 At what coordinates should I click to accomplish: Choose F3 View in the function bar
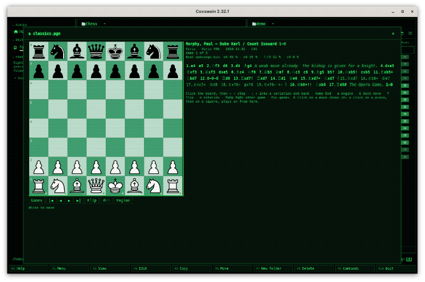tap(110, 268)
